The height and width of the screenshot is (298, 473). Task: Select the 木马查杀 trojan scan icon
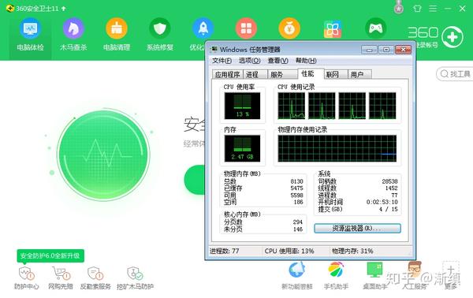(73, 28)
